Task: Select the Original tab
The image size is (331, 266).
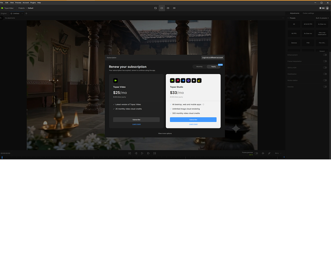Action: tap(4, 13)
